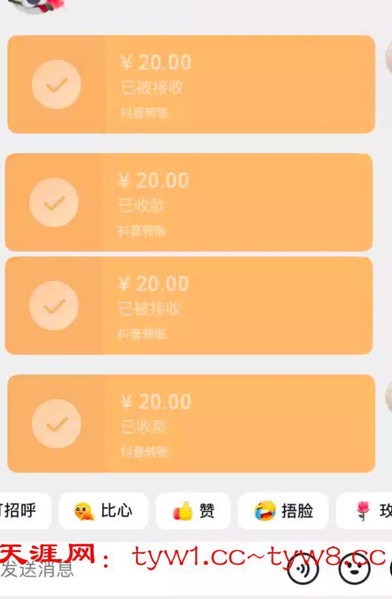
Task: Open the emoji picker smiley icon
Action: click(355, 568)
